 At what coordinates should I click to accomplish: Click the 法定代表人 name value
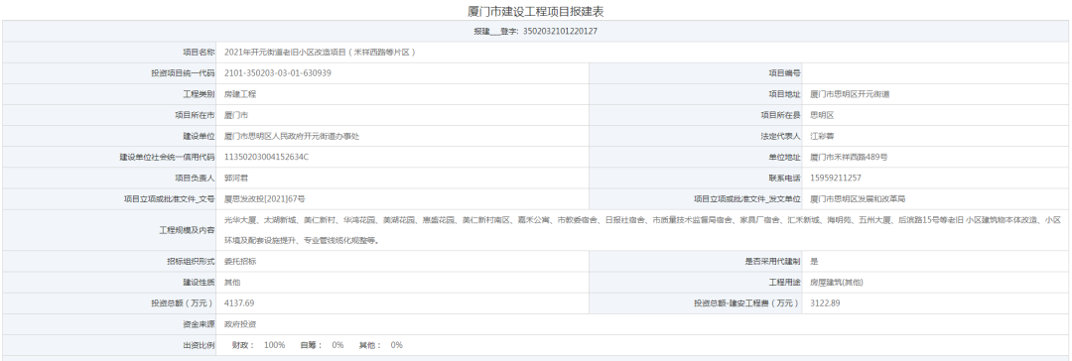click(822, 136)
